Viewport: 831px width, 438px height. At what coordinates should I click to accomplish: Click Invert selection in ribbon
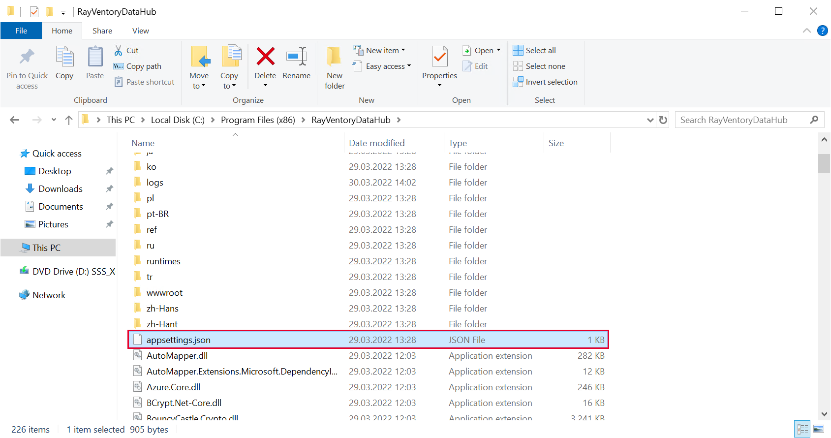coord(545,82)
